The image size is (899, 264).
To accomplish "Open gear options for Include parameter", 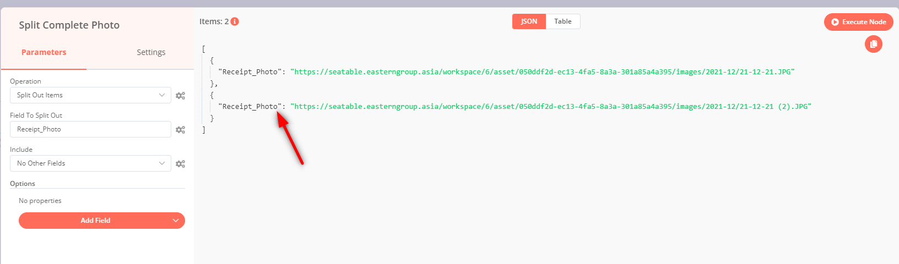I will 180,164.
